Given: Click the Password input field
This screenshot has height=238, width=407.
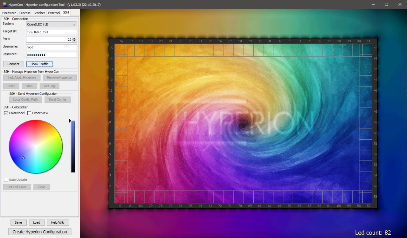Looking at the screenshot, I should (52, 55).
